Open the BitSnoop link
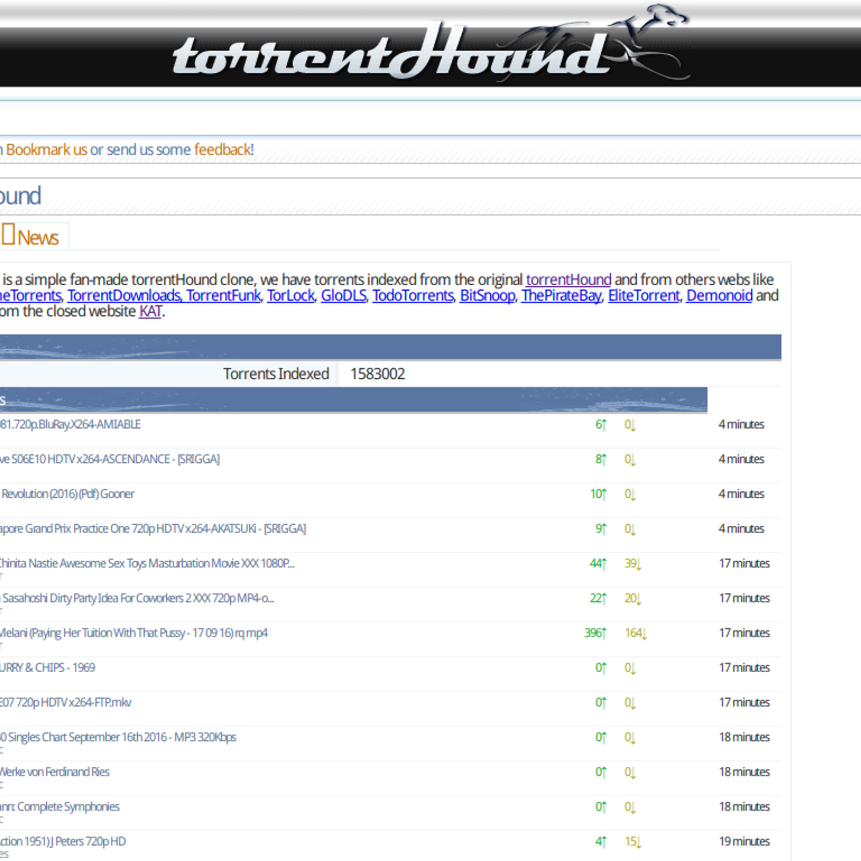 coord(487,295)
